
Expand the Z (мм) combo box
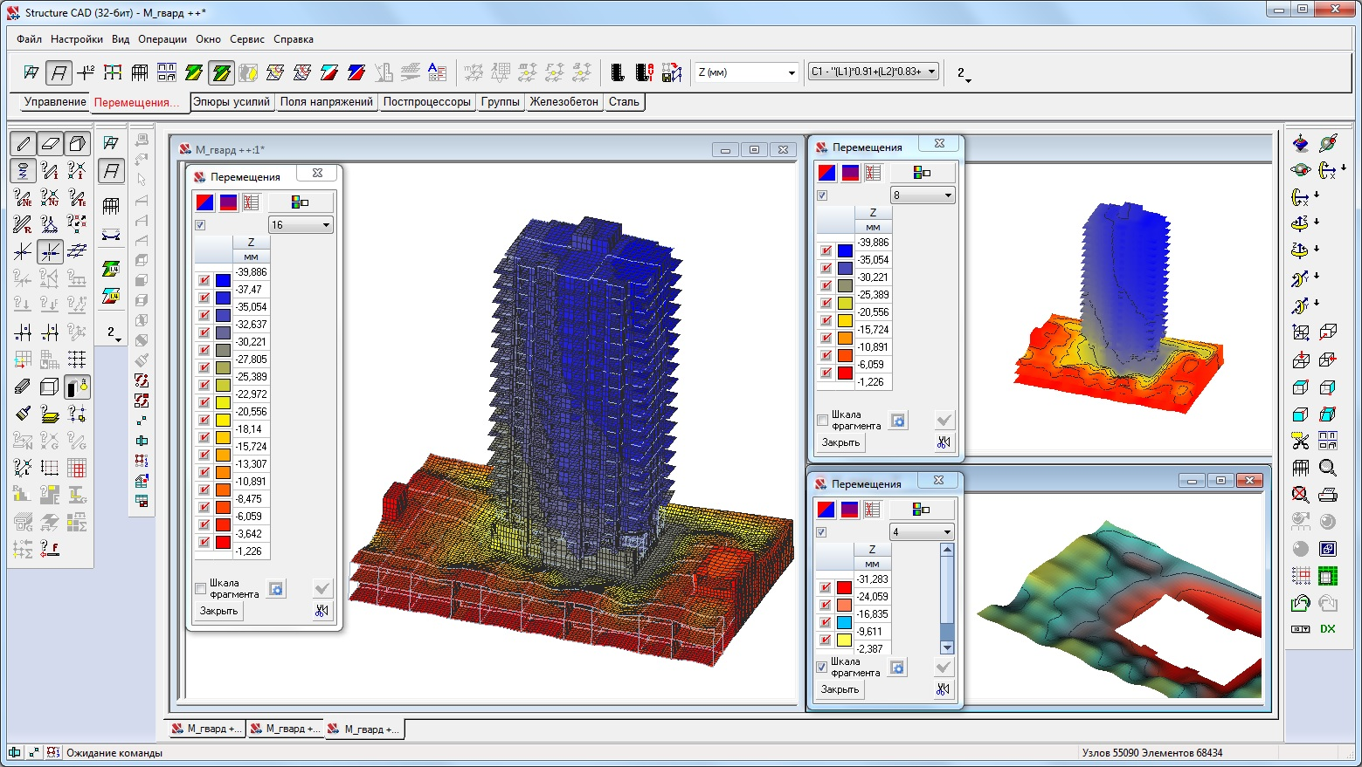[x=792, y=72]
